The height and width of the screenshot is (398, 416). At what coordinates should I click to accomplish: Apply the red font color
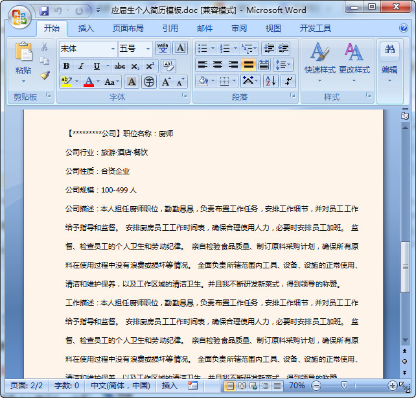click(x=89, y=81)
